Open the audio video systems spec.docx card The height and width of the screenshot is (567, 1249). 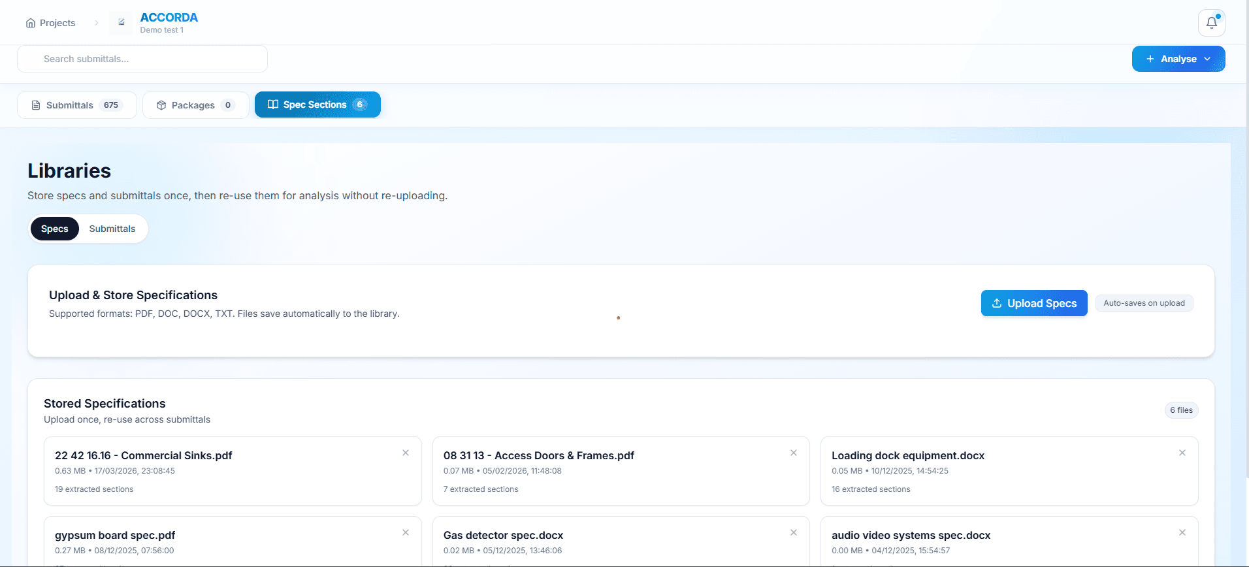pos(1009,542)
